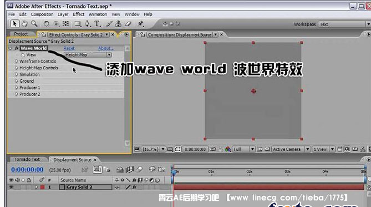Toggle Wave World fx effect switch

[x=17, y=48]
